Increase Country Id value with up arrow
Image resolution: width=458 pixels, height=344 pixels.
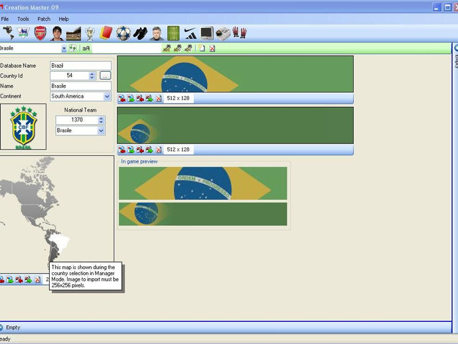(x=92, y=74)
